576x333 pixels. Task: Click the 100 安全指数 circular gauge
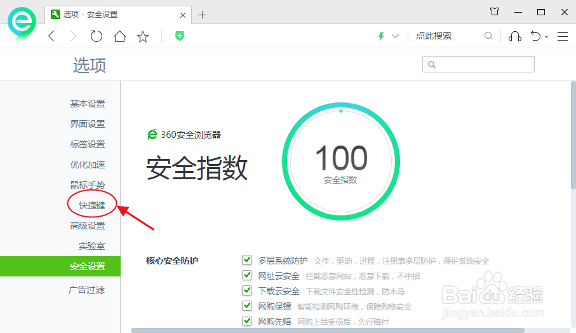[341, 161]
